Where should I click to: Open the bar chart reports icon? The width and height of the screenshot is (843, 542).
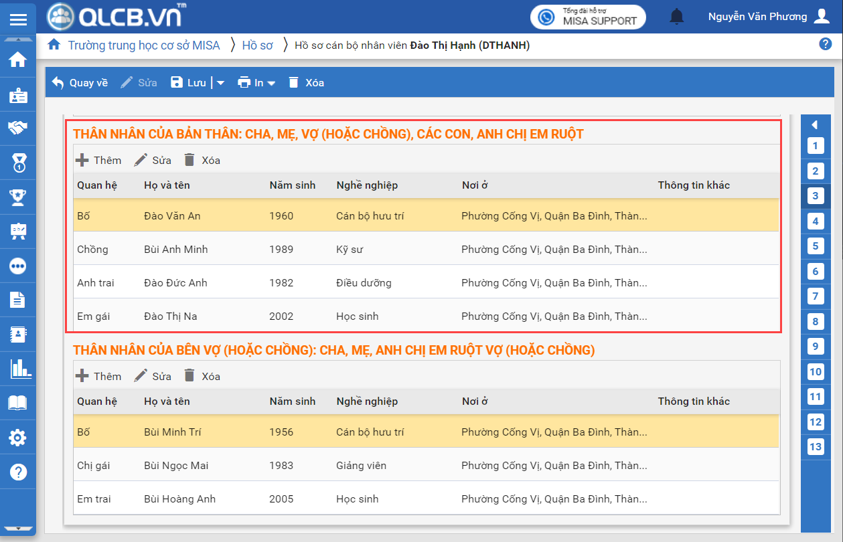coord(18,369)
